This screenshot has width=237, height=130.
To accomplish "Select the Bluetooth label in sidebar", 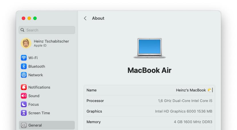I will 37,67.
